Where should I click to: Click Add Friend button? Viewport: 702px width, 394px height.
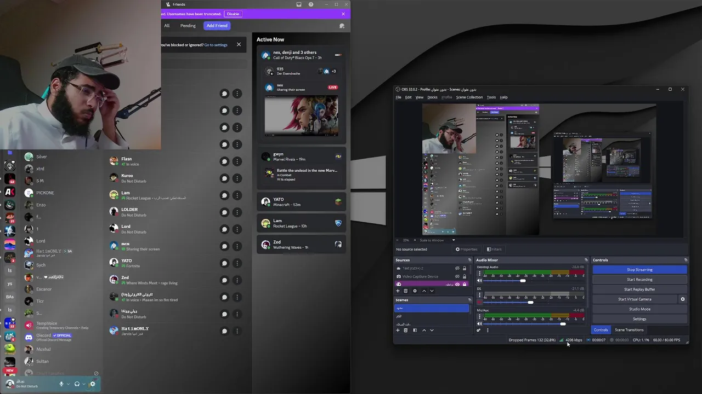tap(217, 26)
